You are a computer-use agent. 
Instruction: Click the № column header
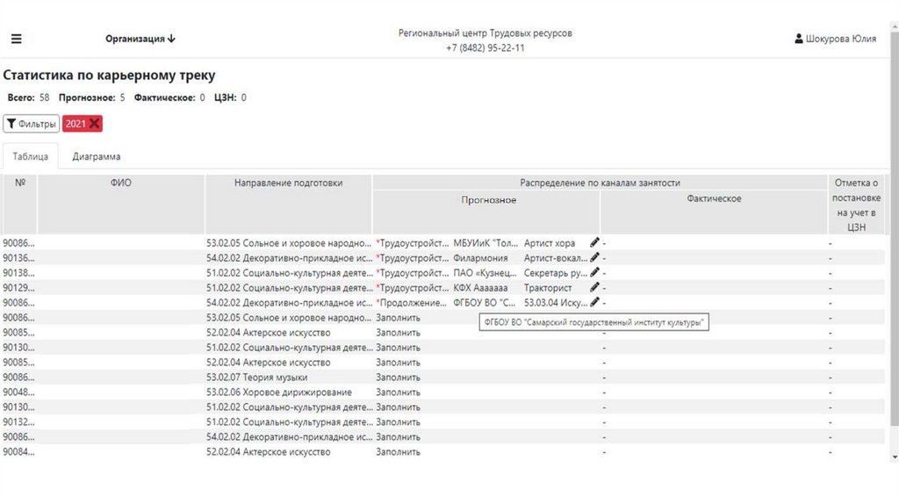tap(19, 183)
